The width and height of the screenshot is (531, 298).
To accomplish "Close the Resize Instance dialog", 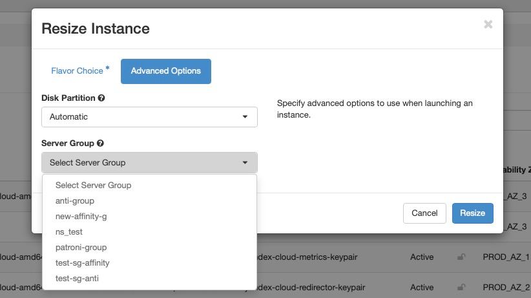I will click(488, 25).
